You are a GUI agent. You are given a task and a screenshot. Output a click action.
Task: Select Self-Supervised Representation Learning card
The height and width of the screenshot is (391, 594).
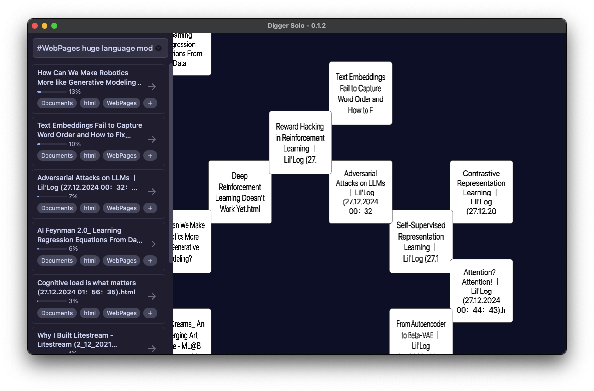421,242
